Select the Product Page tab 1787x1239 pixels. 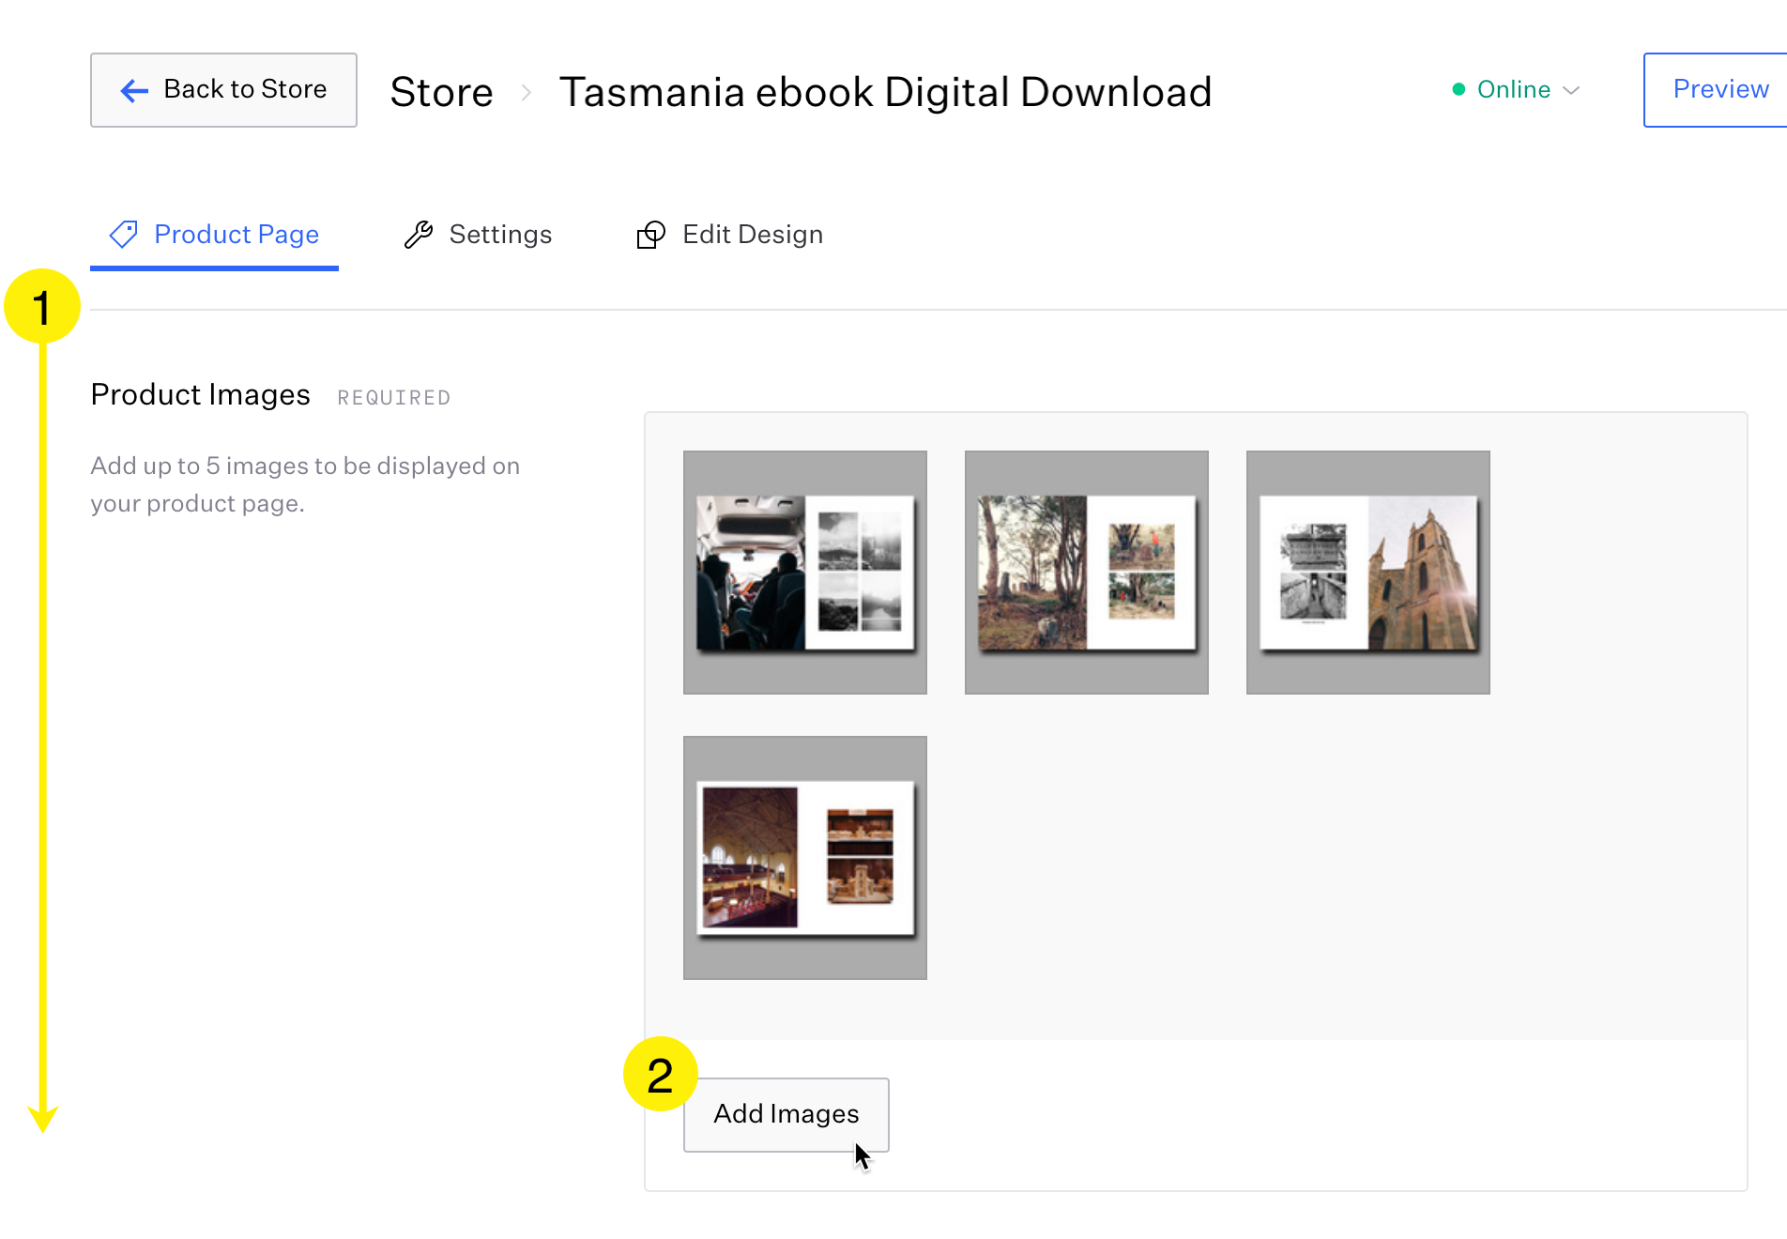[x=237, y=235]
